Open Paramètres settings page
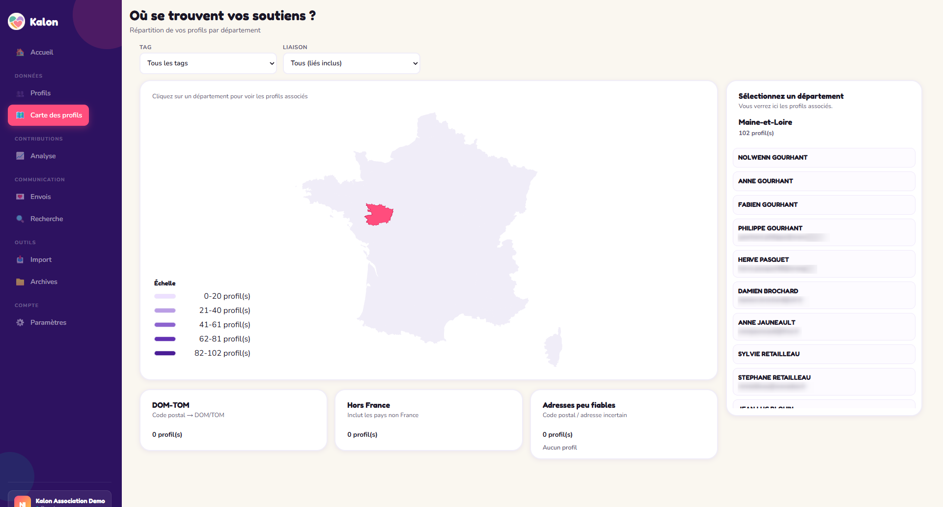943x507 pixels. (x=49, y=322)
